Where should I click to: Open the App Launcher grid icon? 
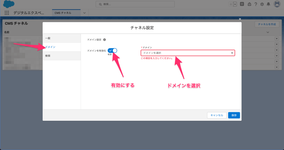(x=7, y=13)
